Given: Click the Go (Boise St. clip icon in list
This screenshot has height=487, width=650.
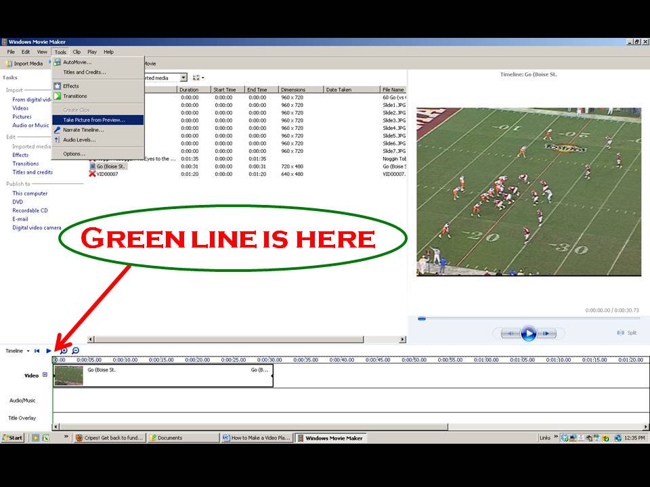Looking at the screenshot, I should [93, 166].
